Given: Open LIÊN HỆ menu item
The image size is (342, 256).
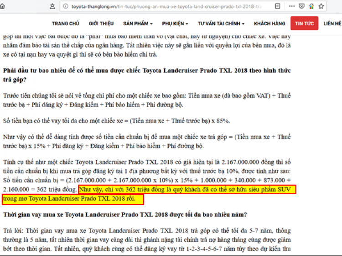Looking at the screenshot, I should (332, 23).
